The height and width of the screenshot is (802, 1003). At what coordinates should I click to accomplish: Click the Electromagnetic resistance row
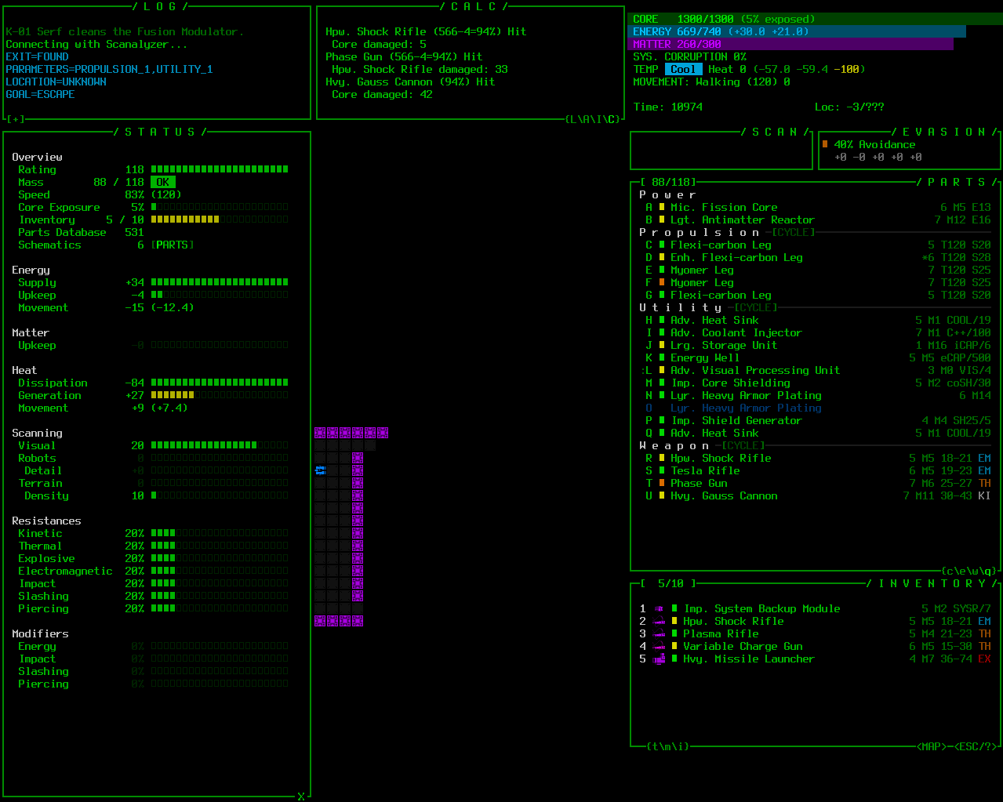(153, 571)
